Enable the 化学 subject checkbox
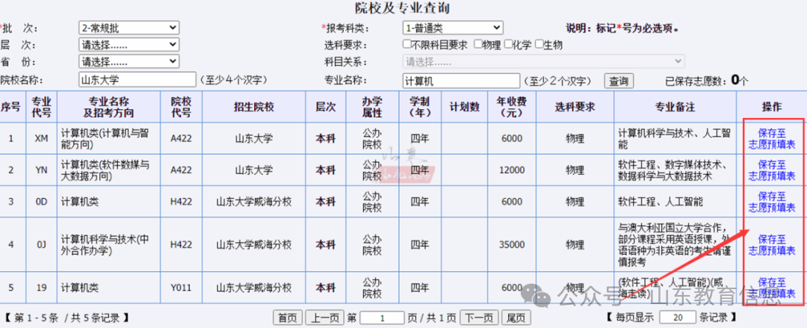Image resolution: width=807 pixels, height=328 pixels. (x=509, y=45)
